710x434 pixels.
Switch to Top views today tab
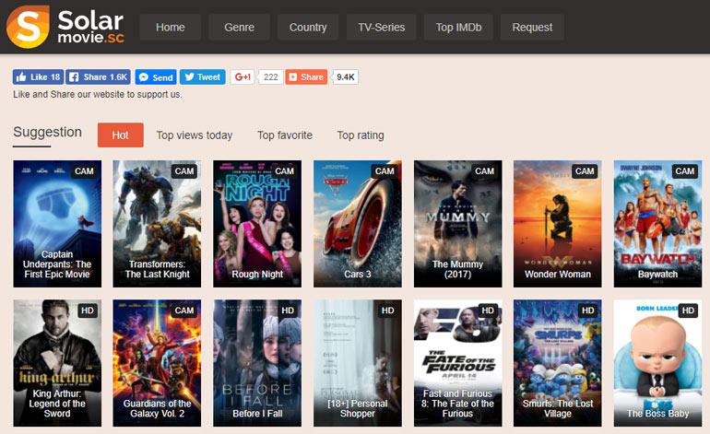pos(195,135)
